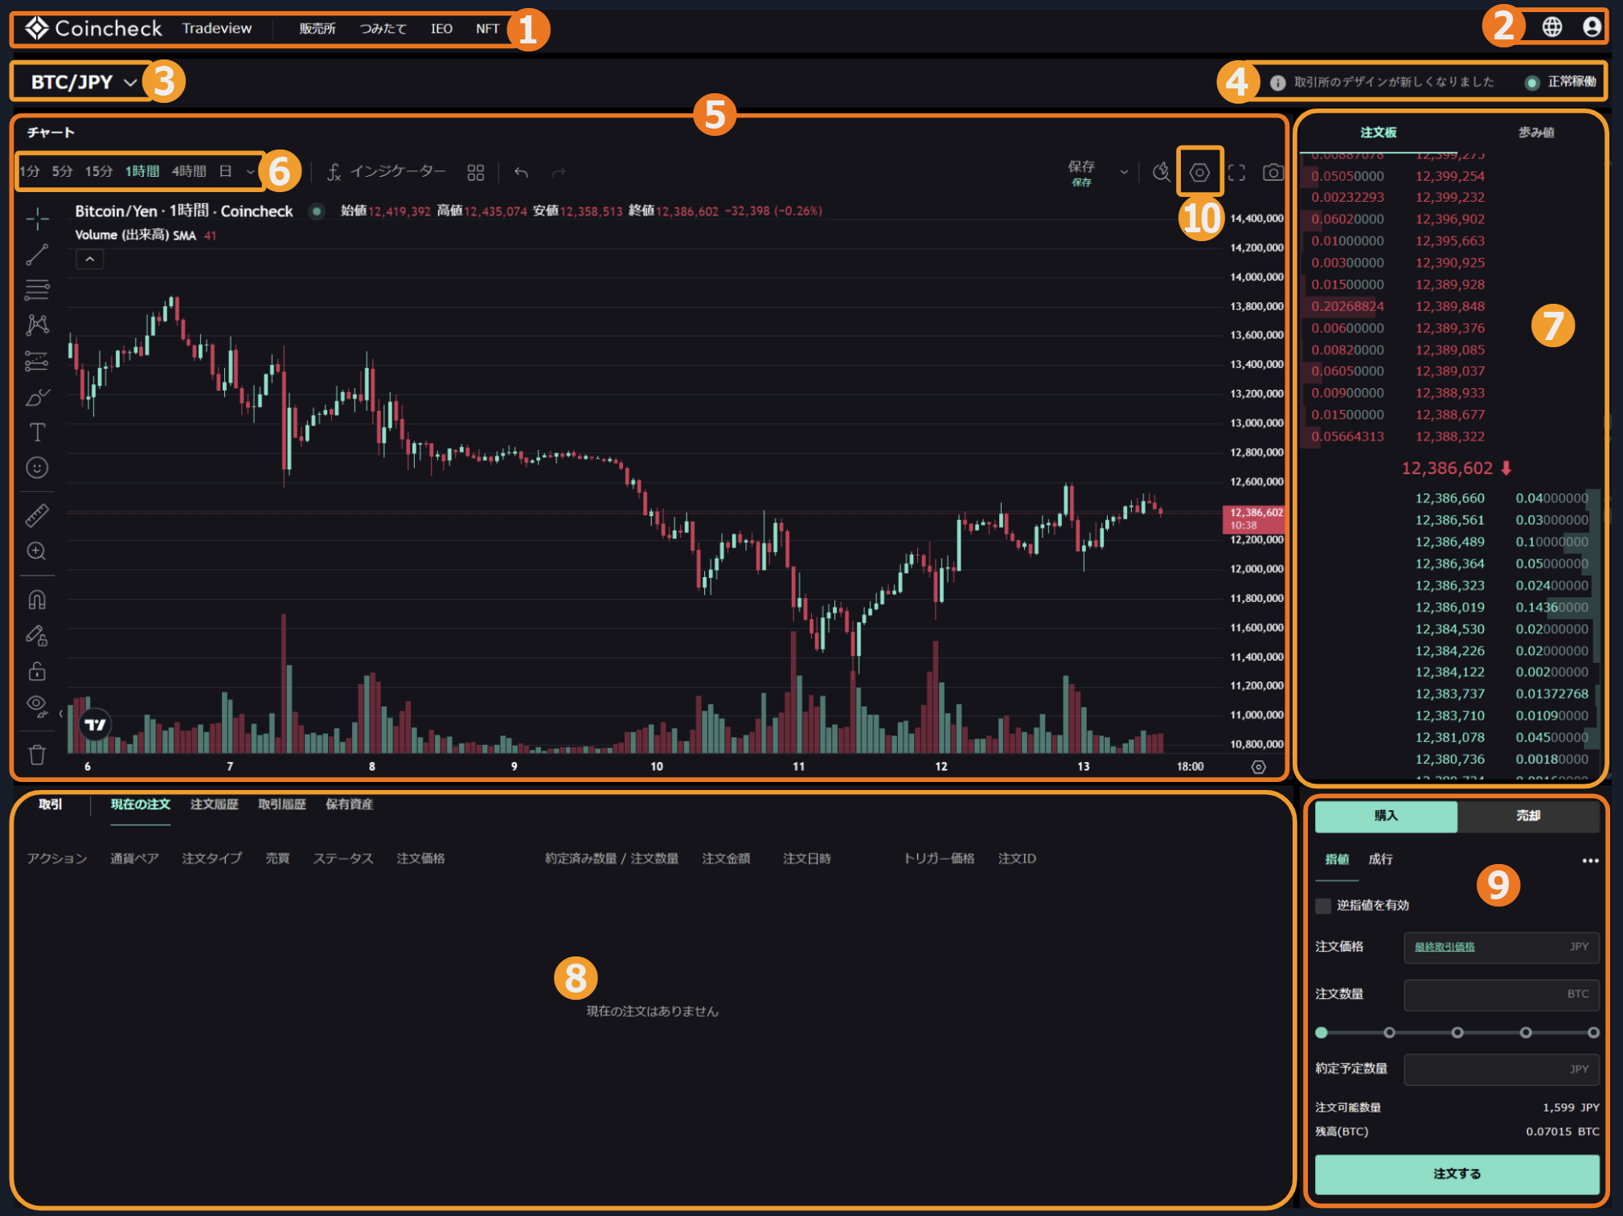The image size is (1623, 1216).
Task: Open the 保有資産 tab
Action: (x=349, y=805)
